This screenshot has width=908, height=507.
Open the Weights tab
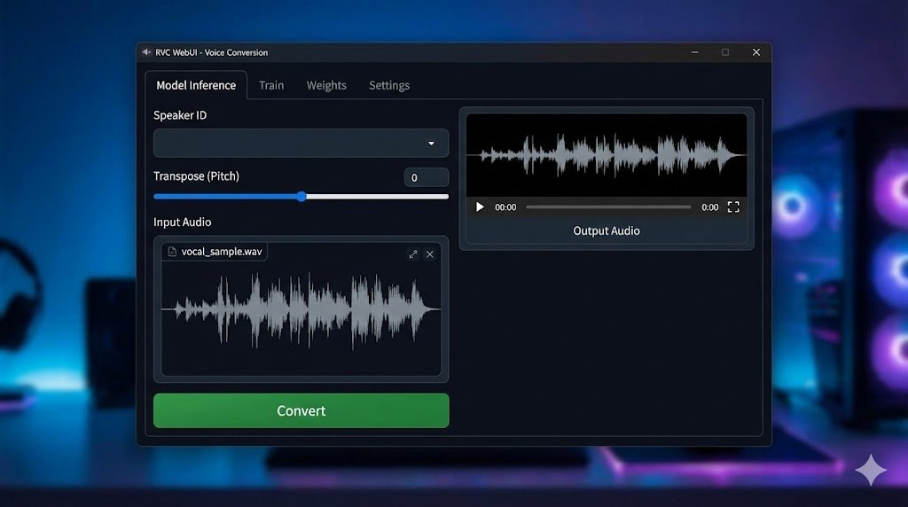(x=326, y=86)
